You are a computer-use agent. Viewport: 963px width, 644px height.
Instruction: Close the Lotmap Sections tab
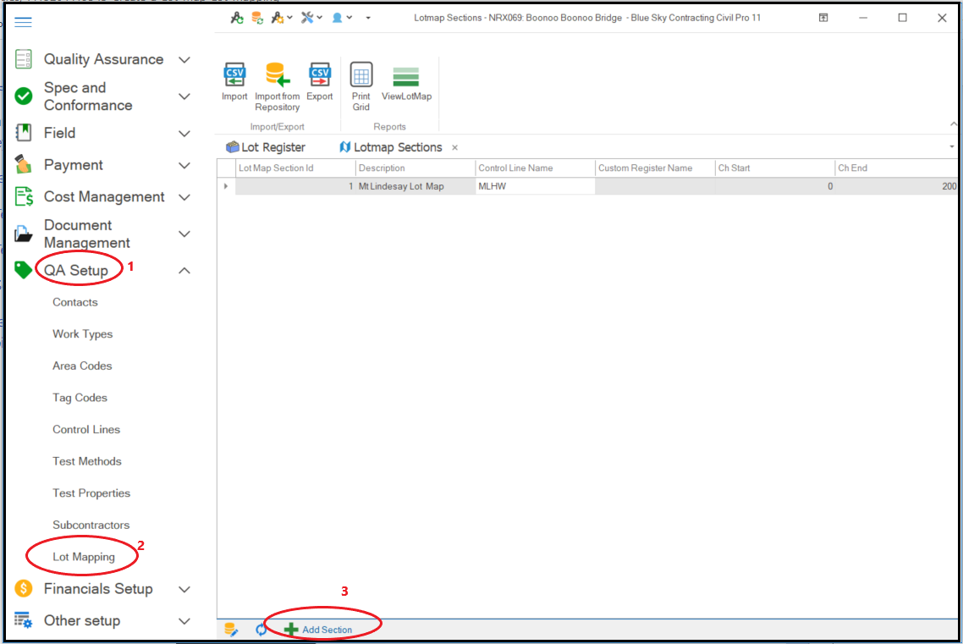click(454, 147)
